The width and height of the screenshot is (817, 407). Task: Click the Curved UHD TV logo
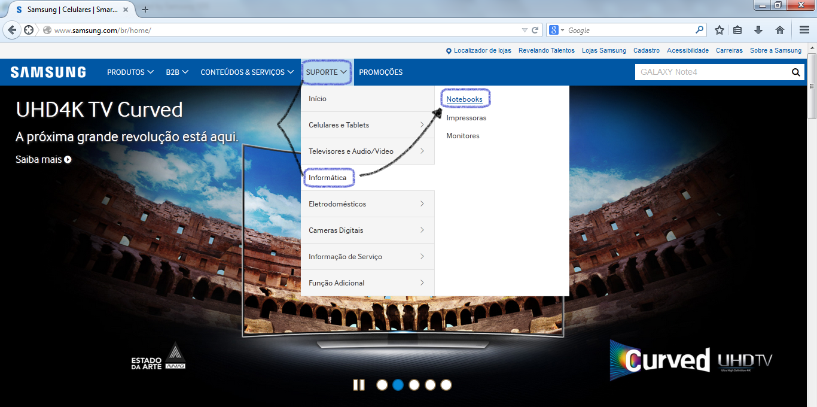(691, 360)
